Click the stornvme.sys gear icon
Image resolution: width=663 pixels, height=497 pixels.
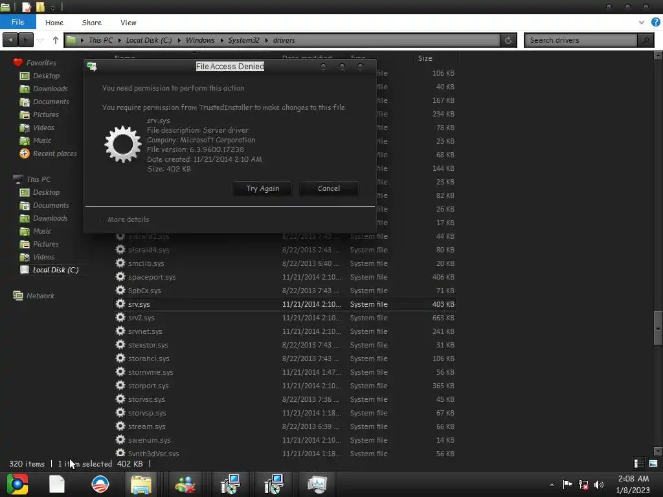(x=120, y=371)
